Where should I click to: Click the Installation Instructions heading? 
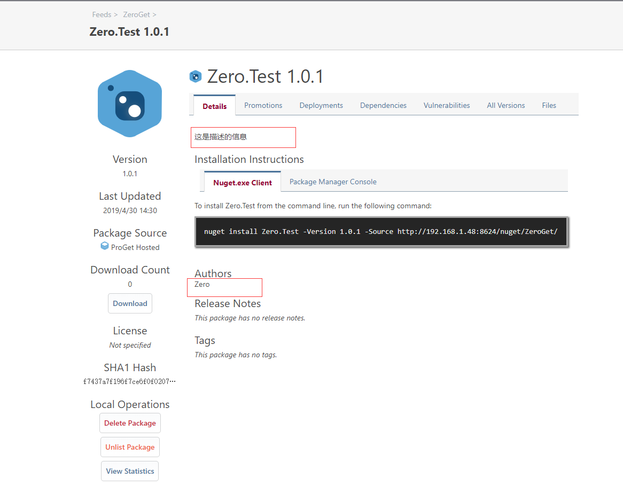[x=249, y=159]
